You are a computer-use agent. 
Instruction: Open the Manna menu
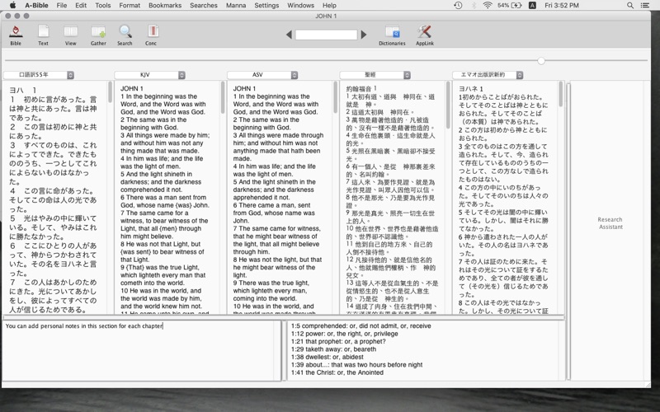(x=236, y=6)
